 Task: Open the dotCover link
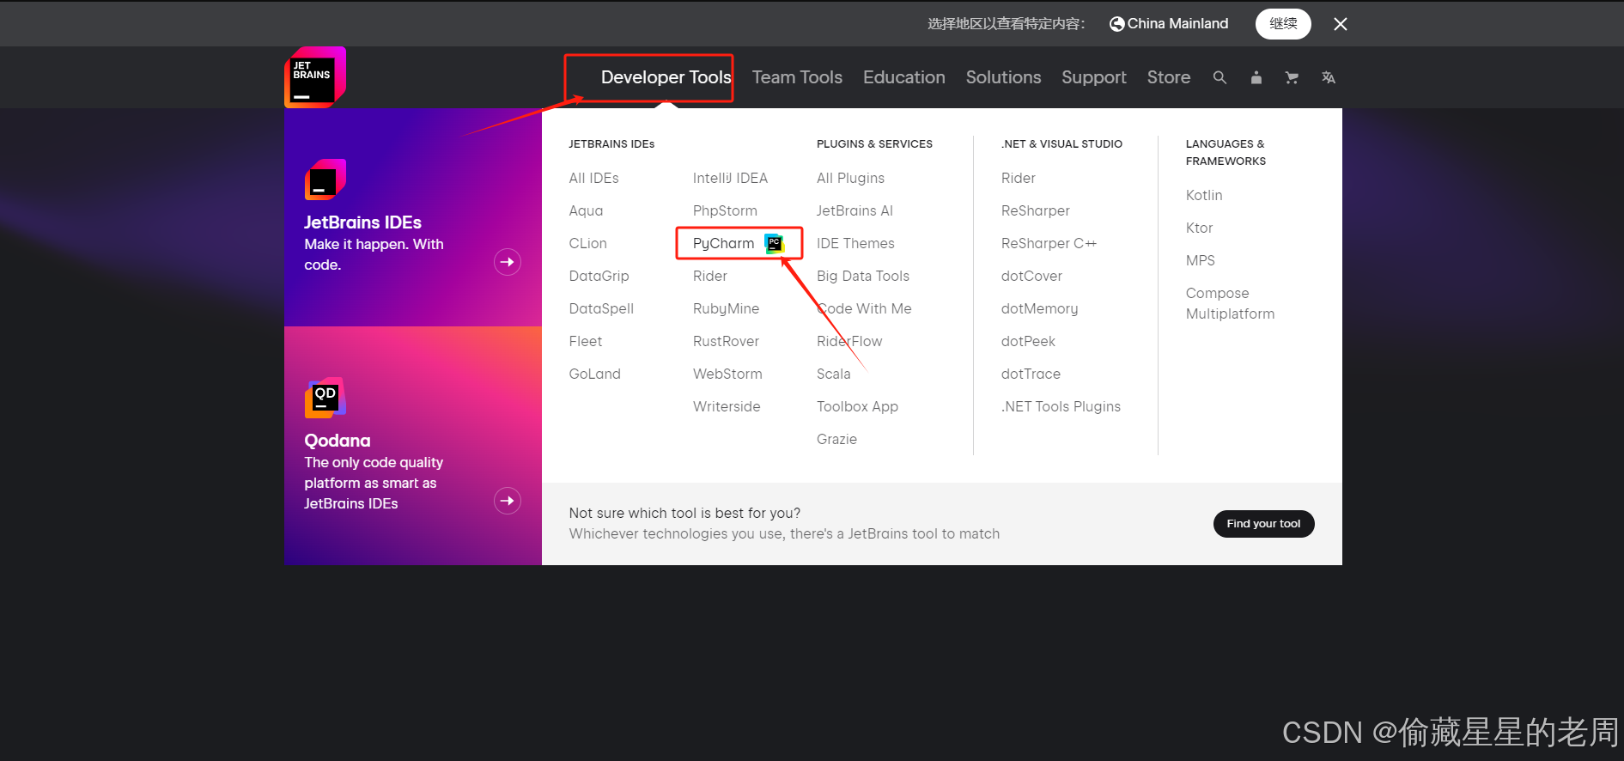click(x=1031, y=276)
